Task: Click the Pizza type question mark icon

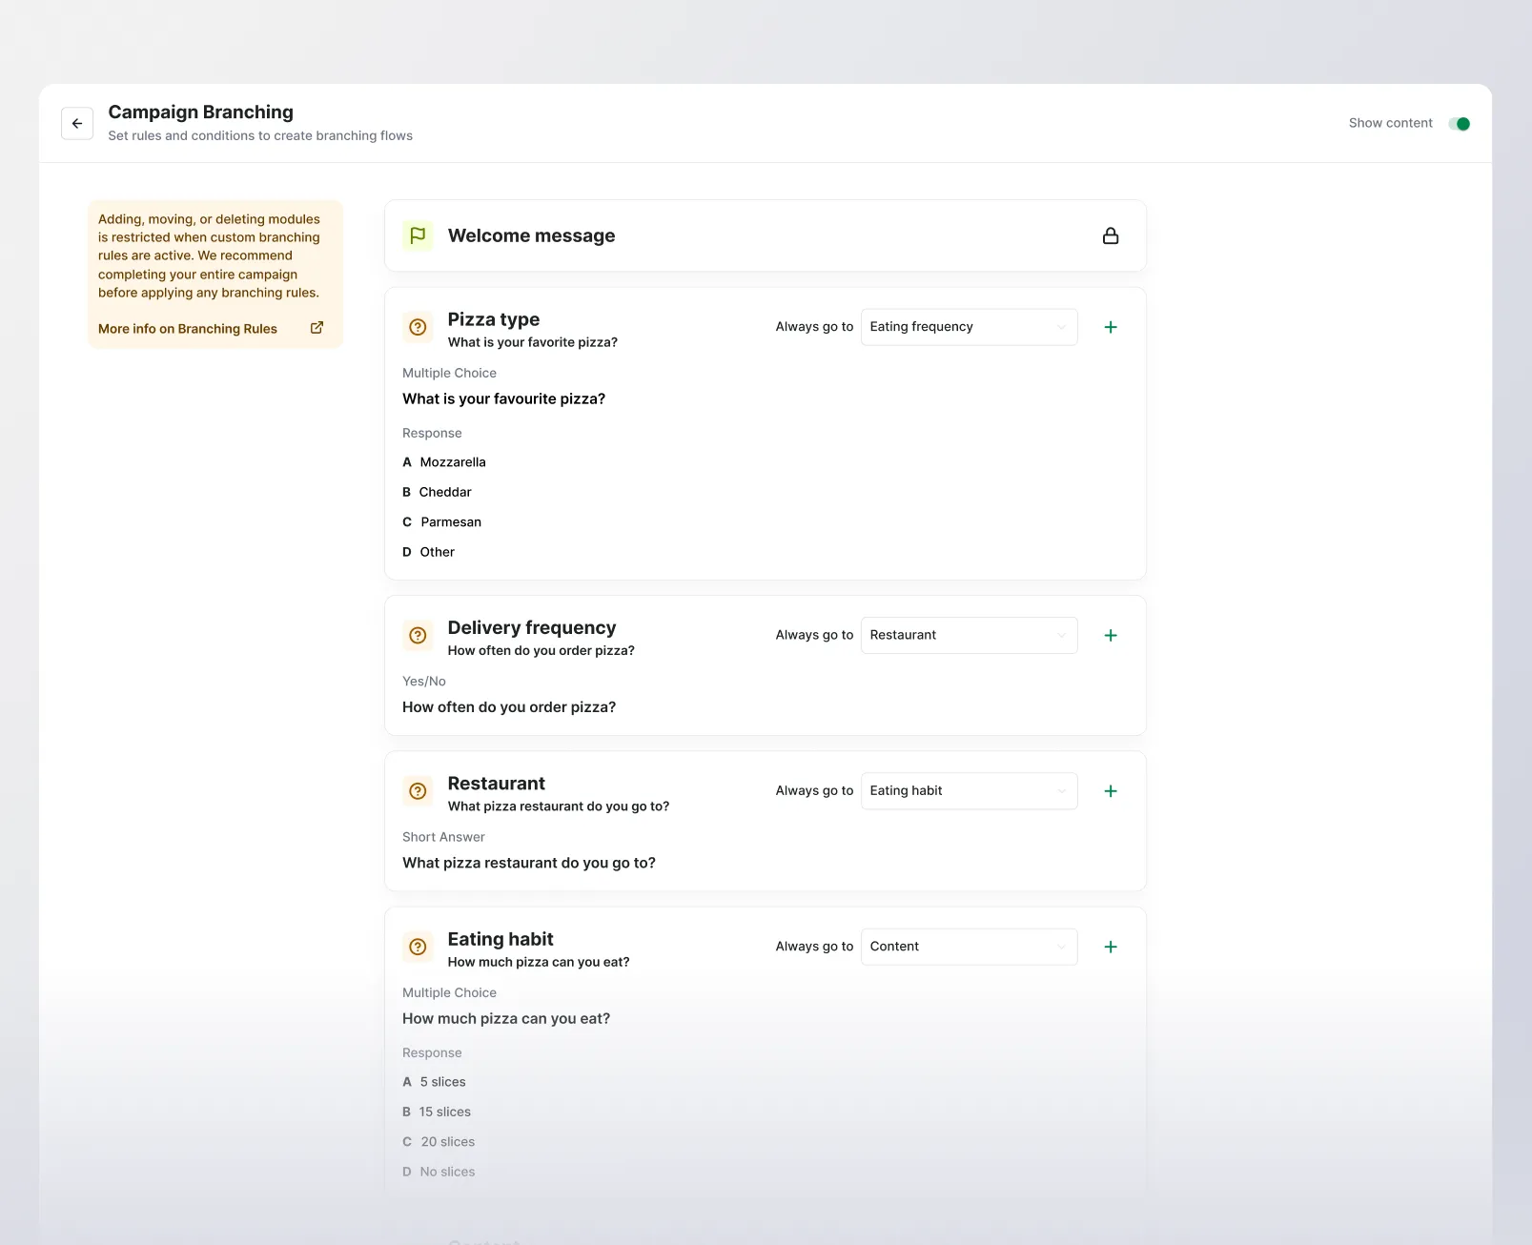Action: [418, 327]
